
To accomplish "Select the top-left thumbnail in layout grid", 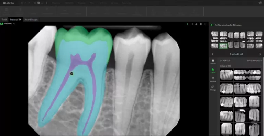I will (214, 34).
